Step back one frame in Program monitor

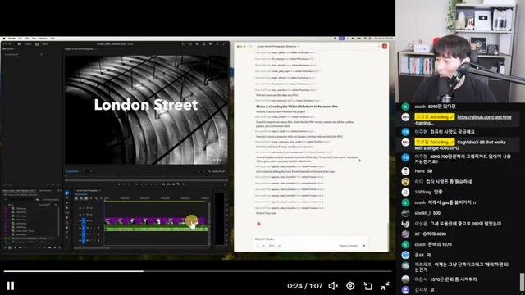coord(142,184)
